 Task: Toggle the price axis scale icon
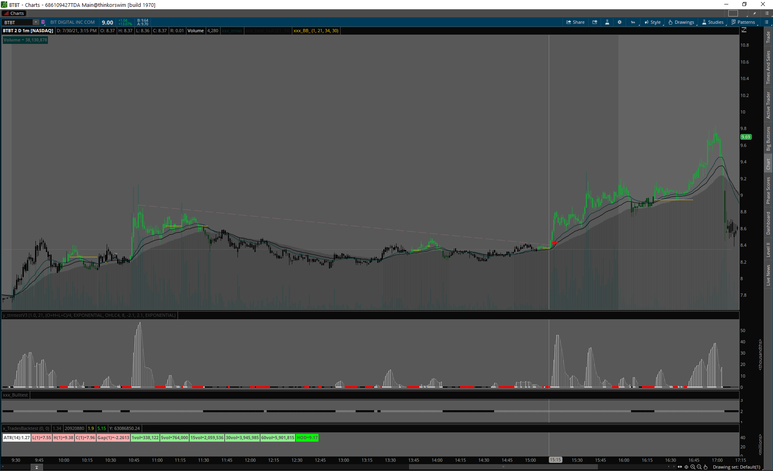[744, 30]
